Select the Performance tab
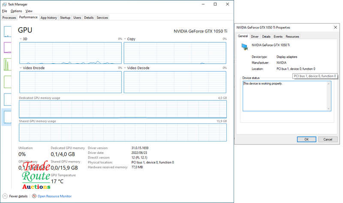The width and height of the screenshot is (343, 203). click(x=28, y=17)
